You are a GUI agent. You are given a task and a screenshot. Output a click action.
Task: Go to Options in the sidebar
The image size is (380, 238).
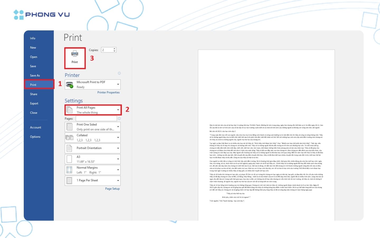pyautogui.click(x=35, y=137)
